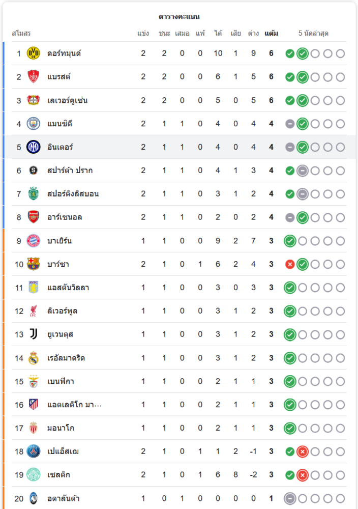This screenshot has width=358, height=509.
Task: Click the ตารางคะแนน standings title
Action: pyautogui.click(x=179, y=17)
